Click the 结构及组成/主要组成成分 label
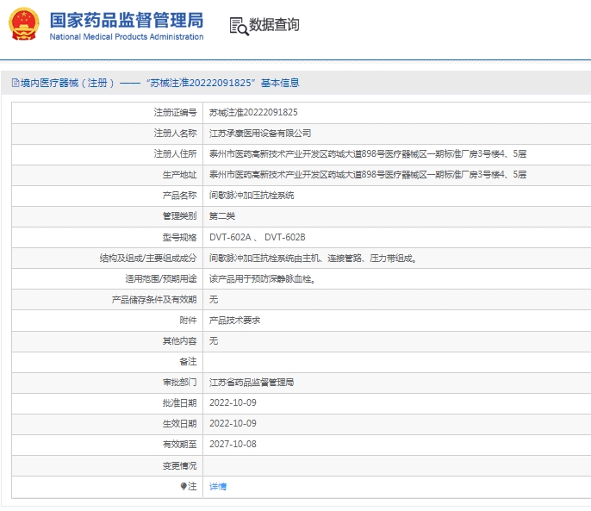The width and height of the screenshot is (591, 511). (148, 259)
